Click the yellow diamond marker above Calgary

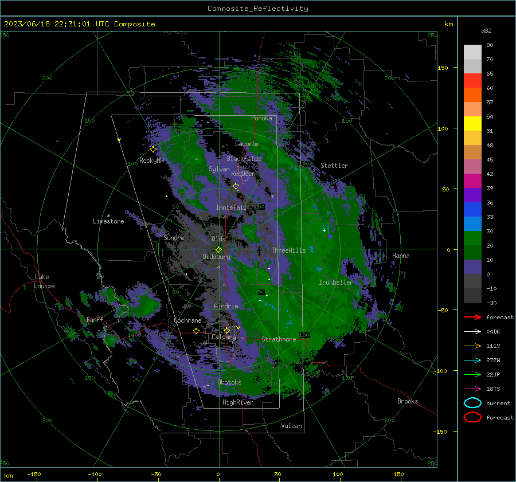tap(226, 330)
